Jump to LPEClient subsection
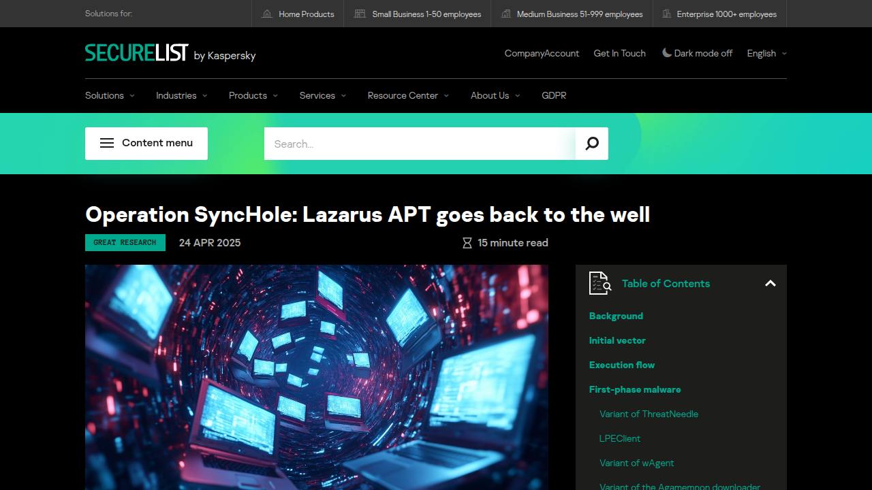The width and height of the screenshot is (872, 490). tap(620, 438)
